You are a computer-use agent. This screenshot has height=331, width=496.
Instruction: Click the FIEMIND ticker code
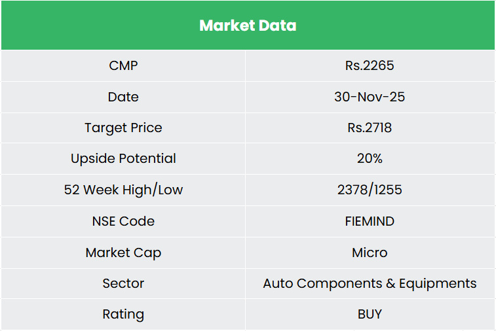click(370, 221)
